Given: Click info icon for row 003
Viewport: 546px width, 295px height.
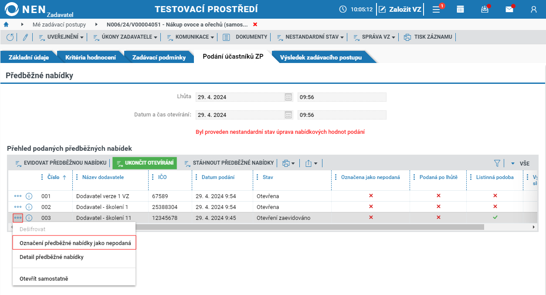Looking at the screenshot, I should [29, 218].
